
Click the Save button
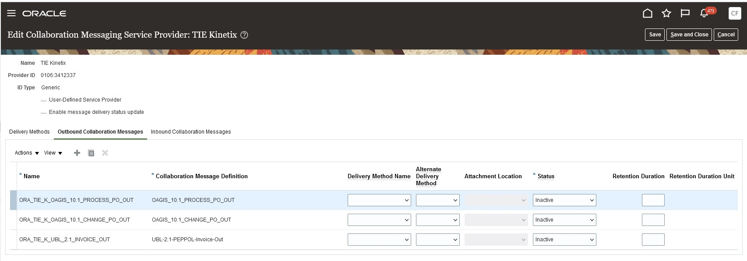pos(655,35)
